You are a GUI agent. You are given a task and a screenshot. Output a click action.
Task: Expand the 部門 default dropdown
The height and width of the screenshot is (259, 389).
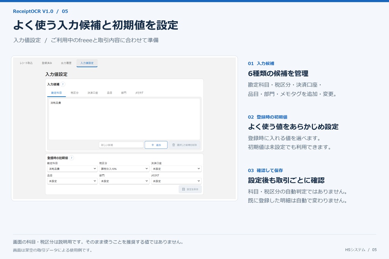(x=124, y=181)
